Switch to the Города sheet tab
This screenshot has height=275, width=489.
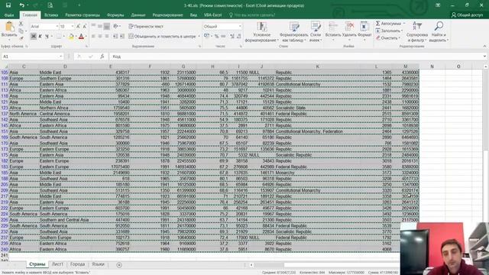pyautogui.click(x=78, y=264)
